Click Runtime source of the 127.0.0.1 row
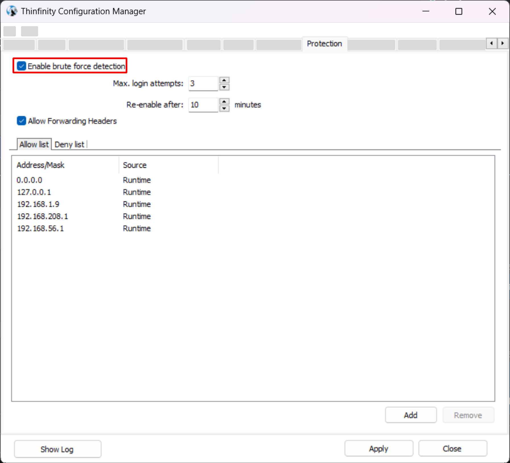 pyautogui.click(x=137, y=192)
